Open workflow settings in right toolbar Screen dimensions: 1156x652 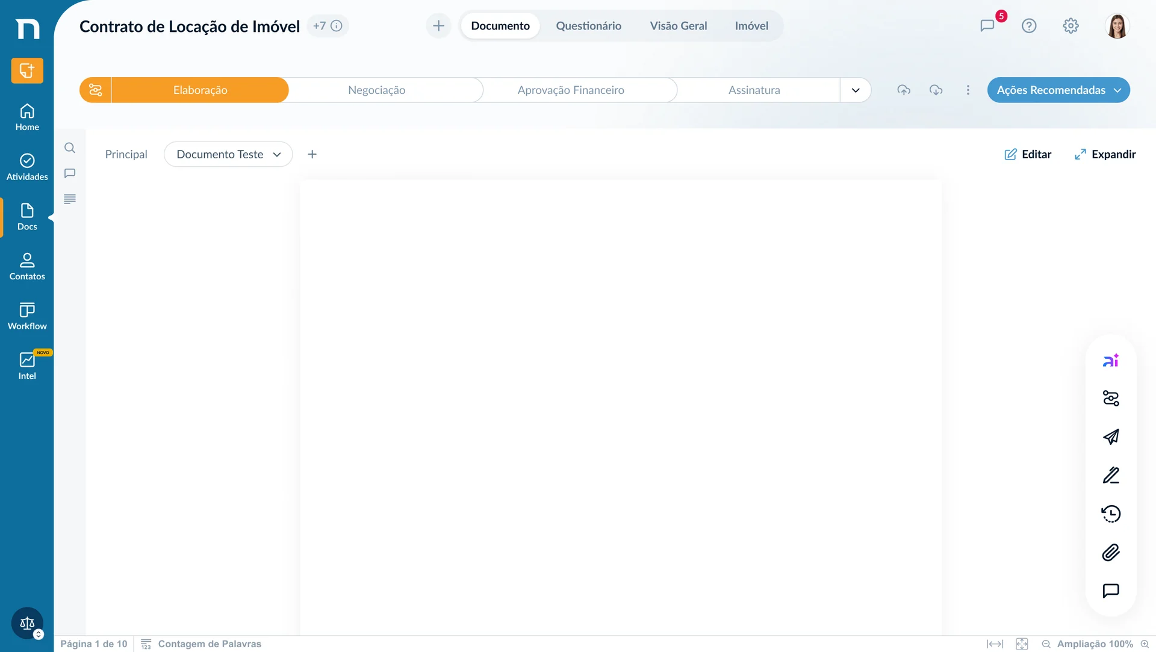pos(1111,399)
